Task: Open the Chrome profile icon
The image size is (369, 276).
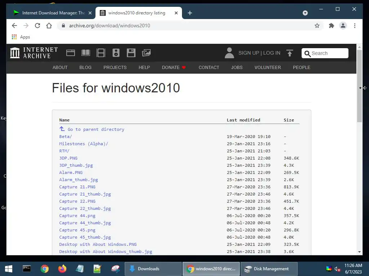Action: coord(343,26)
